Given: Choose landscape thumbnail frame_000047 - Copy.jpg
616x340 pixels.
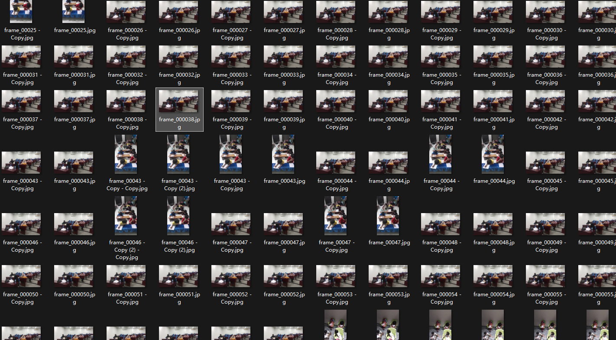Looking at the screenshot, I should [231, 224].
